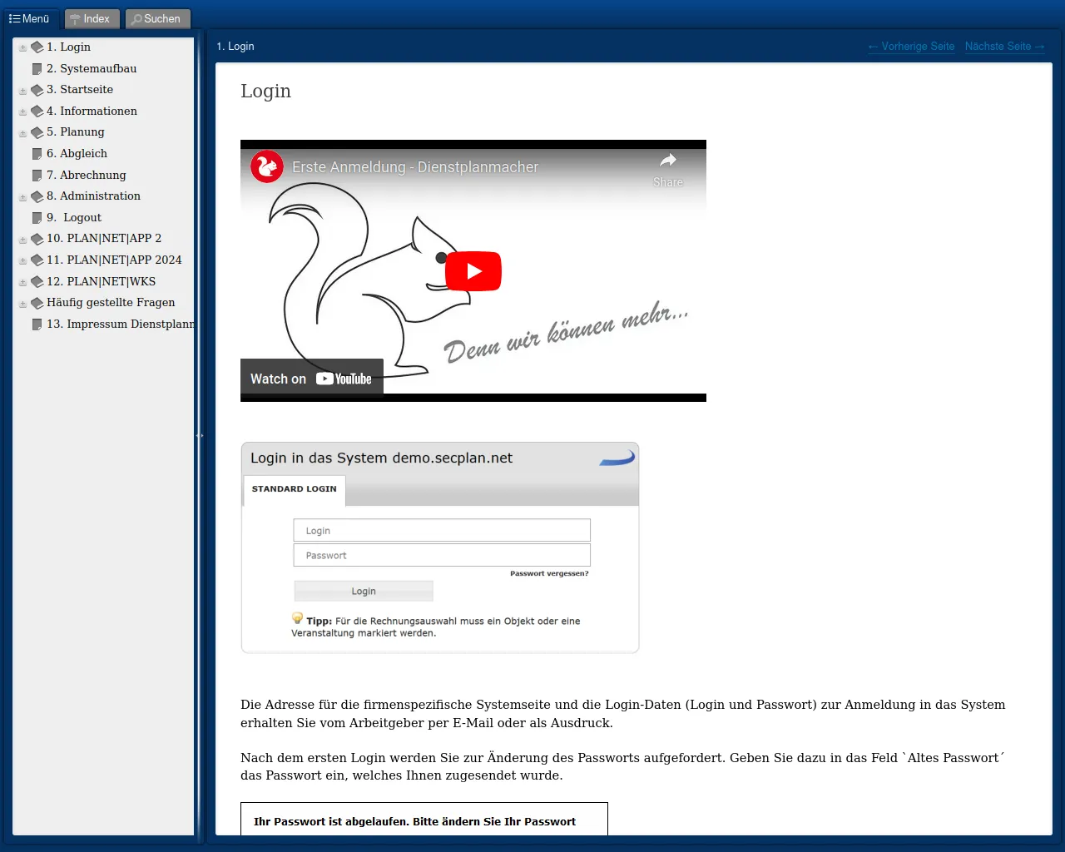Open the Dienstplanmacher channel squirrel logo
The height and width of the screenshot is (852, 1065).
[x=267, y=167]
